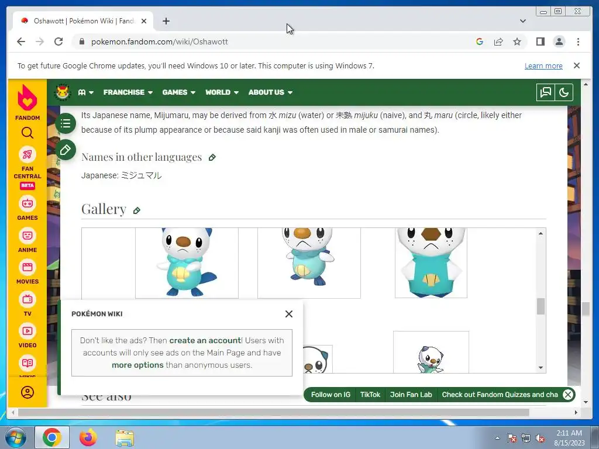Click the TikTok button

(x=370, y=395)
